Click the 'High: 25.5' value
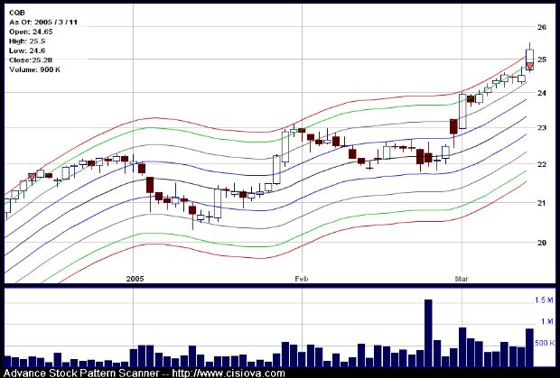 (x=27, y=41)
